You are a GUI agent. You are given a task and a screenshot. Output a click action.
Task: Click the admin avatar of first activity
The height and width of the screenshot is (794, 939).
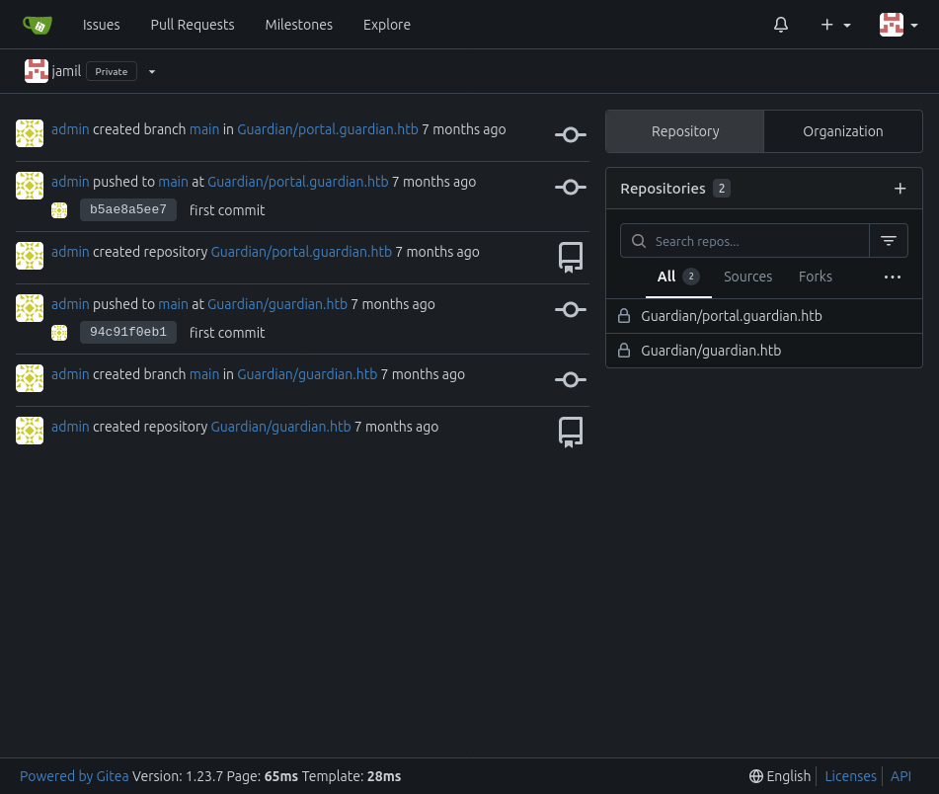pos(30,133)
